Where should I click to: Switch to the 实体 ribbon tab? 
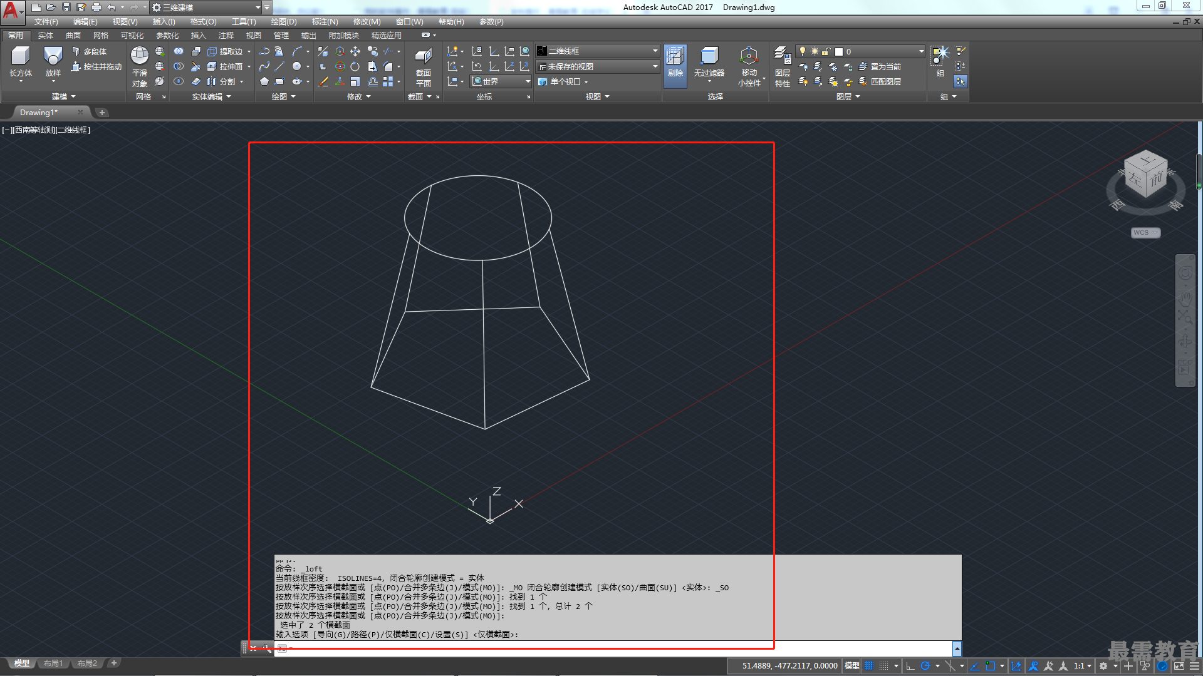[46, 36]
